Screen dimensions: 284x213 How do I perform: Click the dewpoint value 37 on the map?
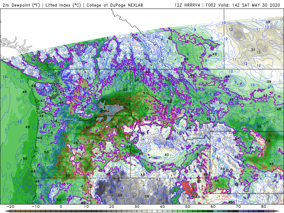tap(164, 170)
